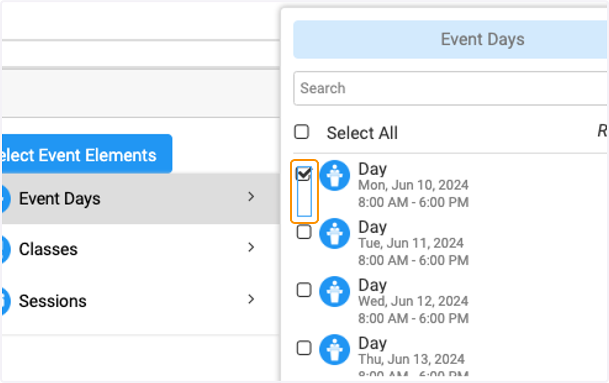Select the Tue, Jun 11, 2024 date text

click(411, 243)
